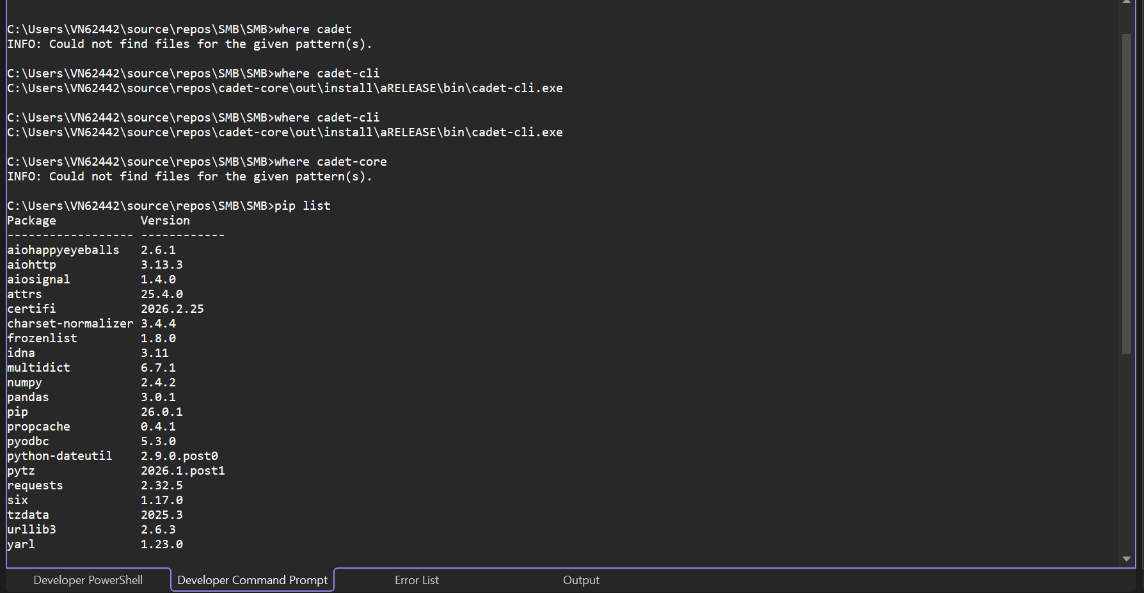Switch to the Developer PowerShell tab

click(88, 580)
